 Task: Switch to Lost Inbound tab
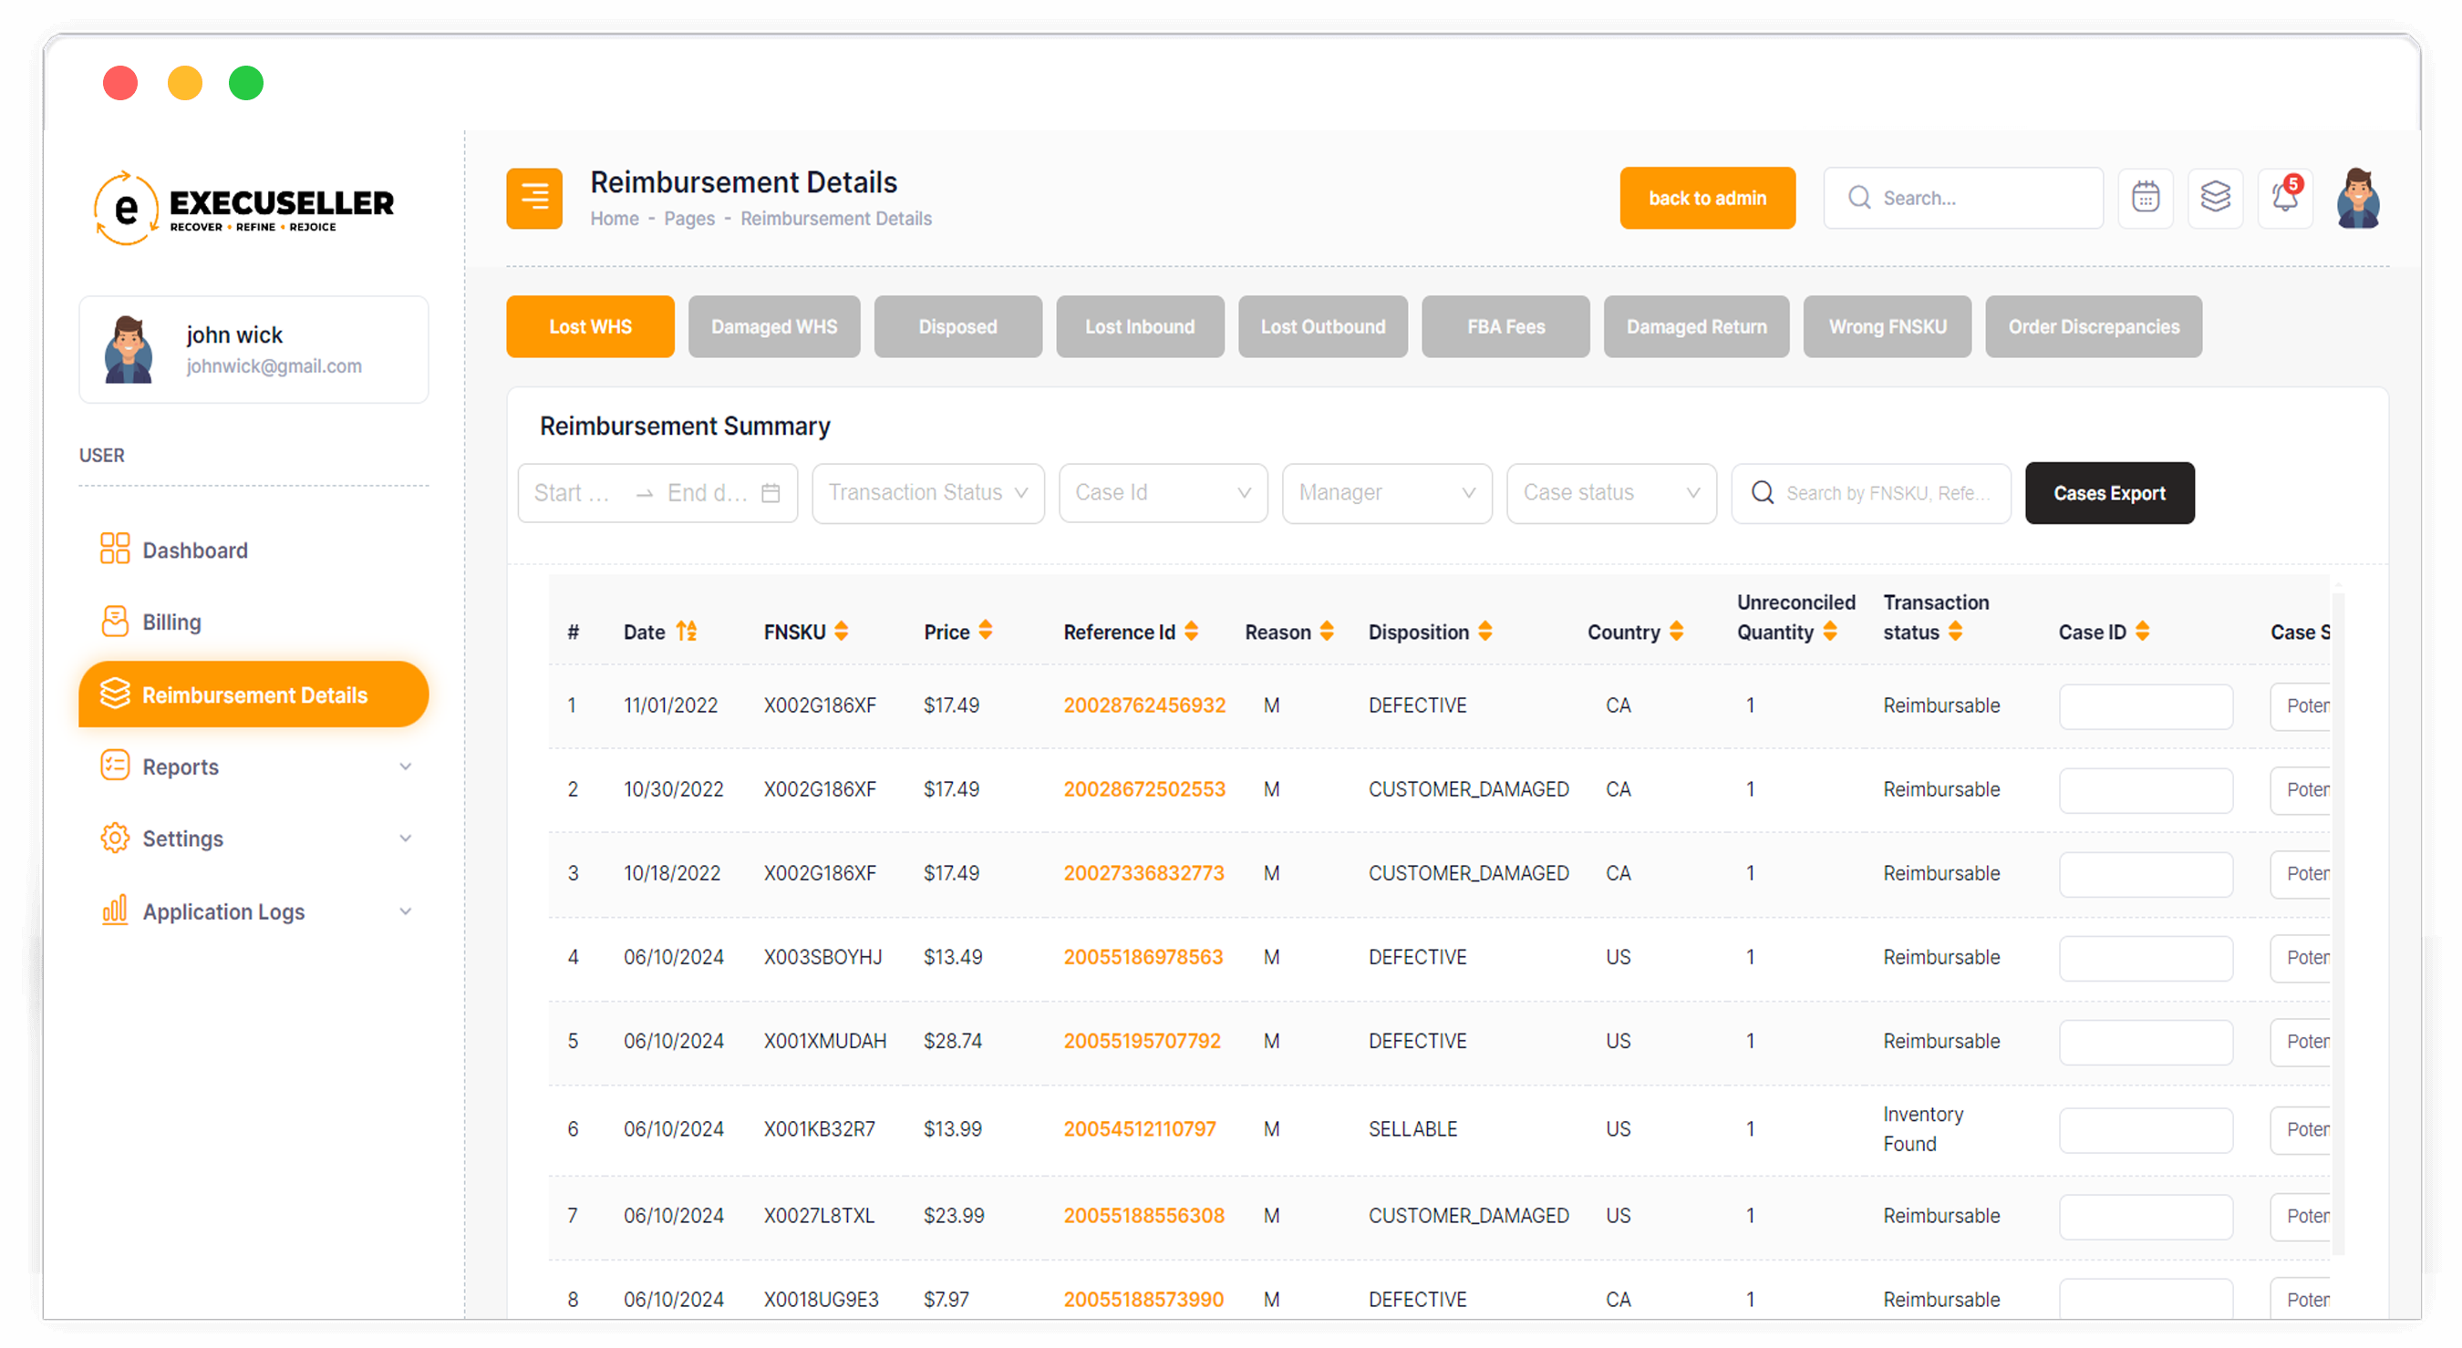[x=1139, y=326]
